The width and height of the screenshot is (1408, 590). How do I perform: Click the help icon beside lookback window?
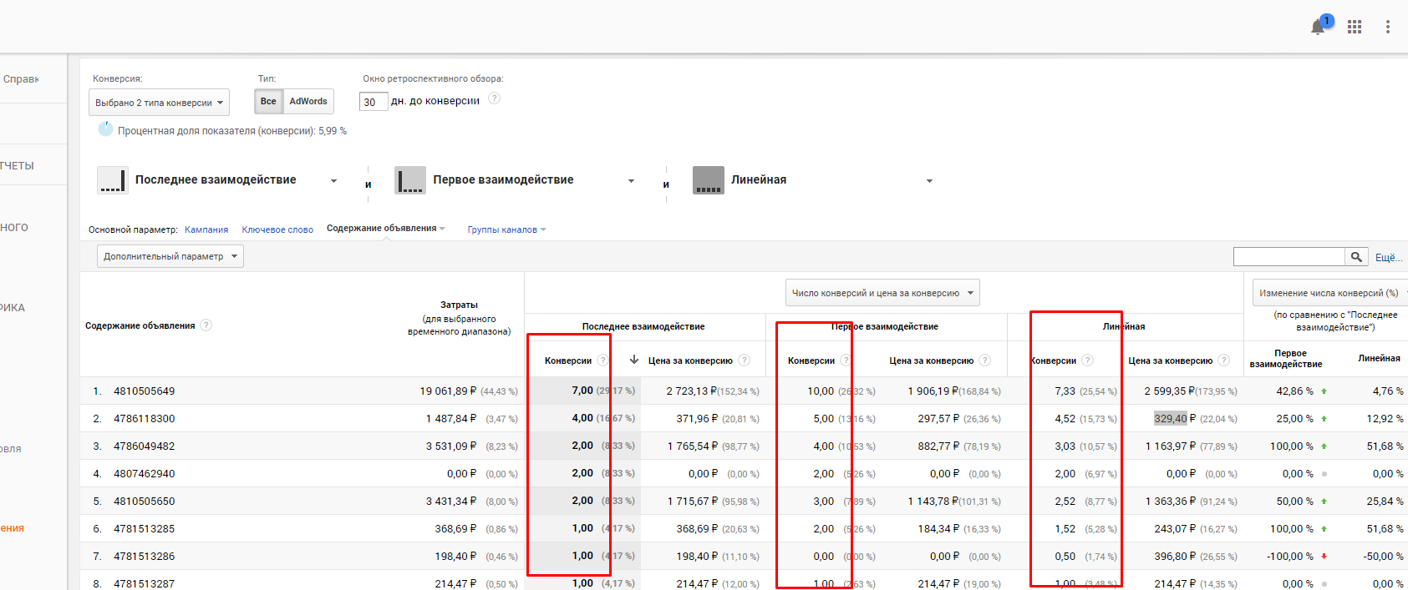click(494, 98)
